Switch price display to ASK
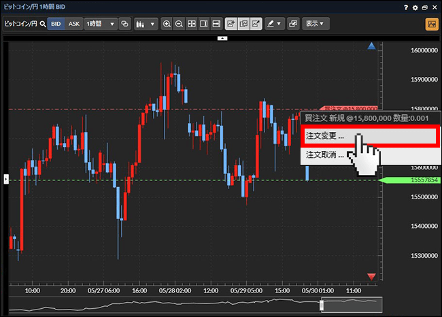Screen dimensions: 442x317 pyautogui.click(x=74, y=24)
